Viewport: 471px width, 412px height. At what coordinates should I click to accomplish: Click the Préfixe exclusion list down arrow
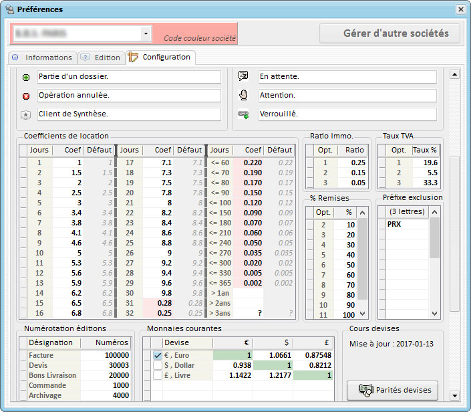(435, 313)
